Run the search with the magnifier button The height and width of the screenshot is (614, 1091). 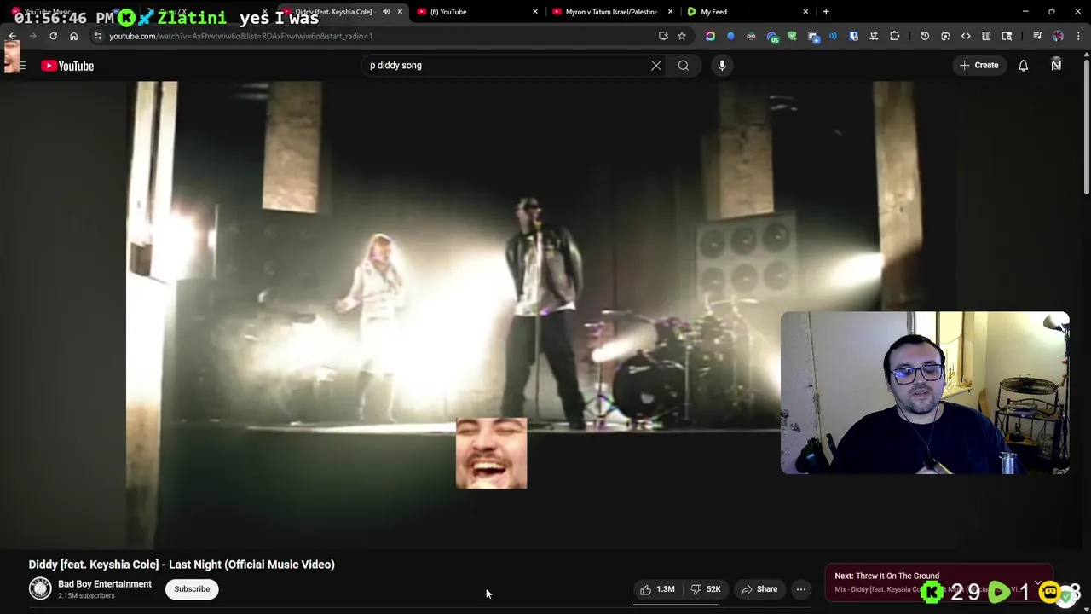(684, 66)
